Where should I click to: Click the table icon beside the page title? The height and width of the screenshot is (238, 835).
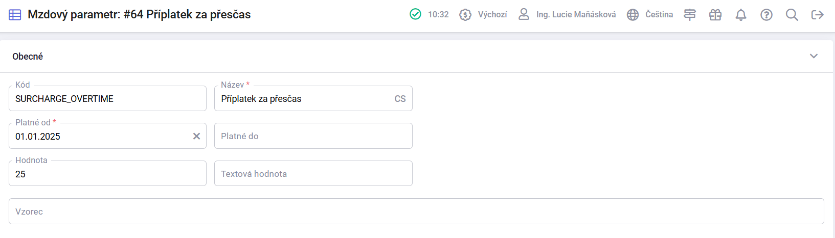click(x=15, y=15)
